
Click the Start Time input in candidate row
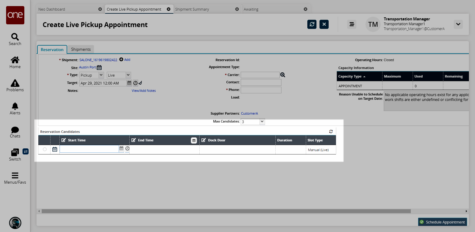pos(89,149)
